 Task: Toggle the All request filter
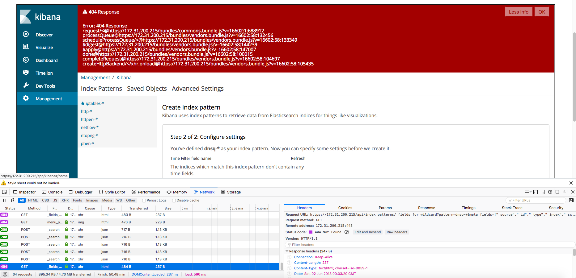22,200
